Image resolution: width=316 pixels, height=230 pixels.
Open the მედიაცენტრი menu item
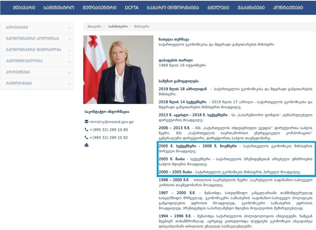tap(100, 8)
